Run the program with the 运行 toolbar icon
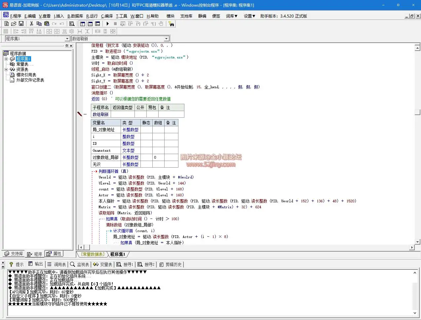This screenshot has height=320, width=421. click(x=108, y=23)
